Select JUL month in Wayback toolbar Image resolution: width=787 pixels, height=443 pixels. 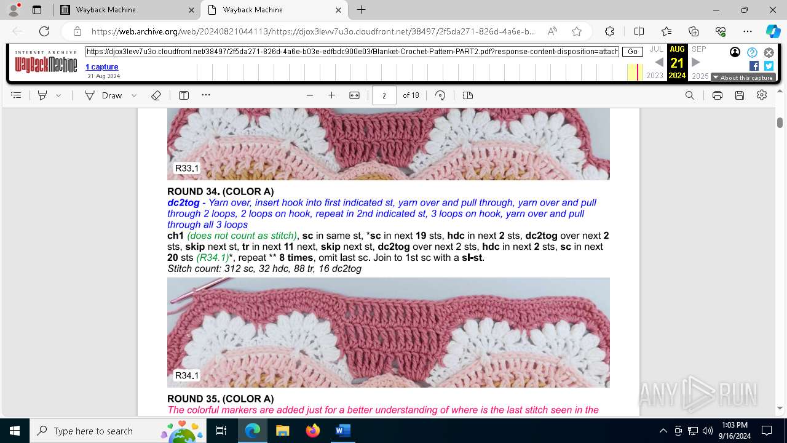pyautogui.click(x=656, y=49)
